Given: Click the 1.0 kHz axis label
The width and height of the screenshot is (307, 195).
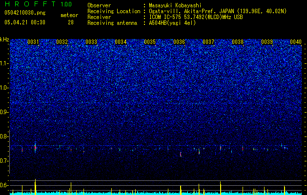Looking at the screenshot, I should point(4,88).
